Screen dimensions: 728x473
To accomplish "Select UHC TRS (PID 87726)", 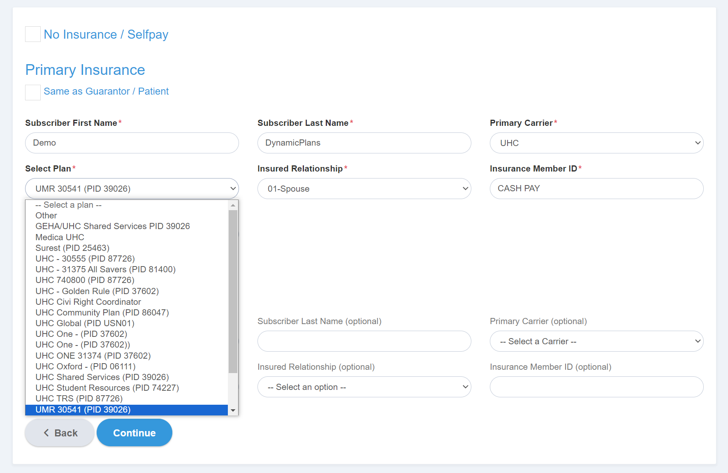I will pos(127,399).
